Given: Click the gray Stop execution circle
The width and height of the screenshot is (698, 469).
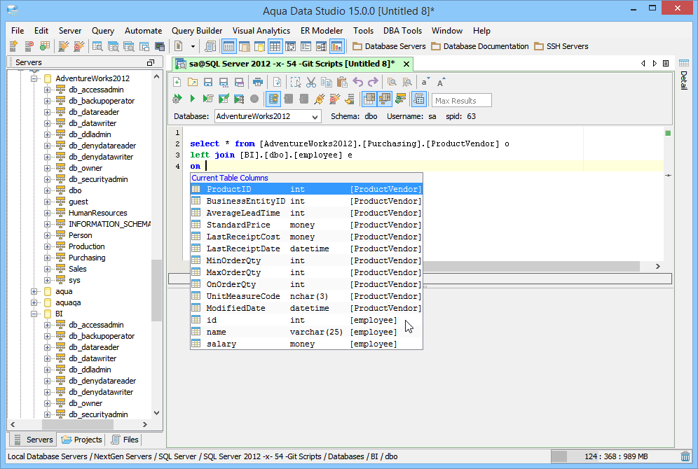Looking at the screenshot, I should pyautogui.click(x=254, y=99).
